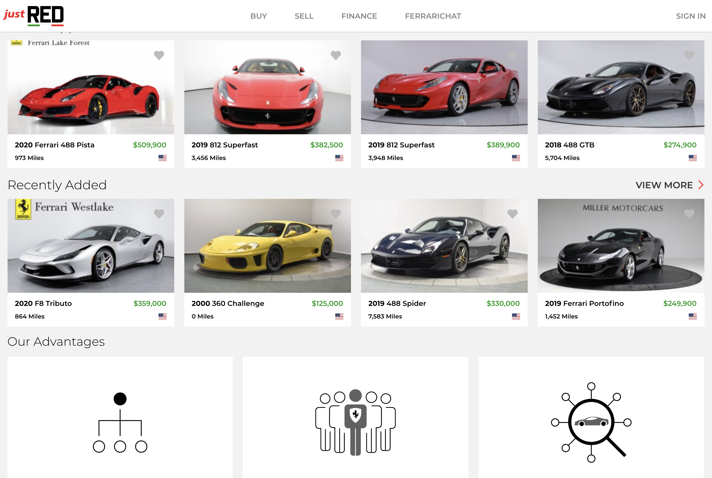Click the $389,900 price
Viewport: 712px width, 478px height.
point(503,145)
